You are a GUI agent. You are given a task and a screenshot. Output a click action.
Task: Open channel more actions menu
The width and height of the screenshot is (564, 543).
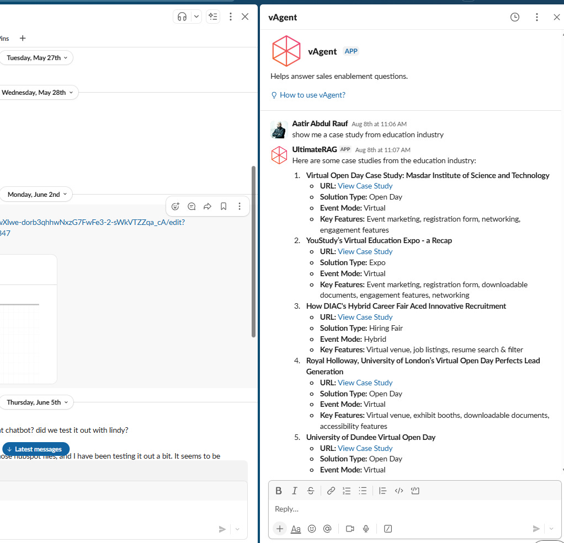click(x=231, y=17)
